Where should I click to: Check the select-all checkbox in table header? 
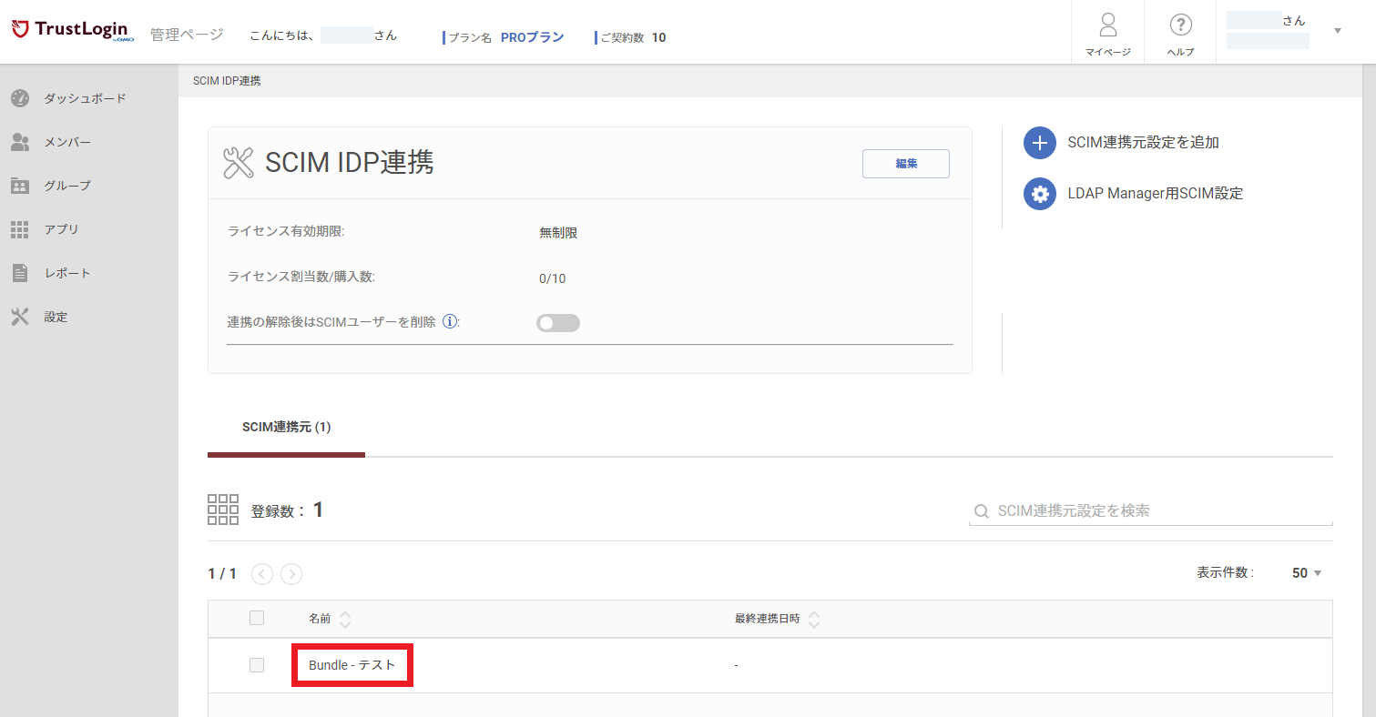(x=257, y=618)
